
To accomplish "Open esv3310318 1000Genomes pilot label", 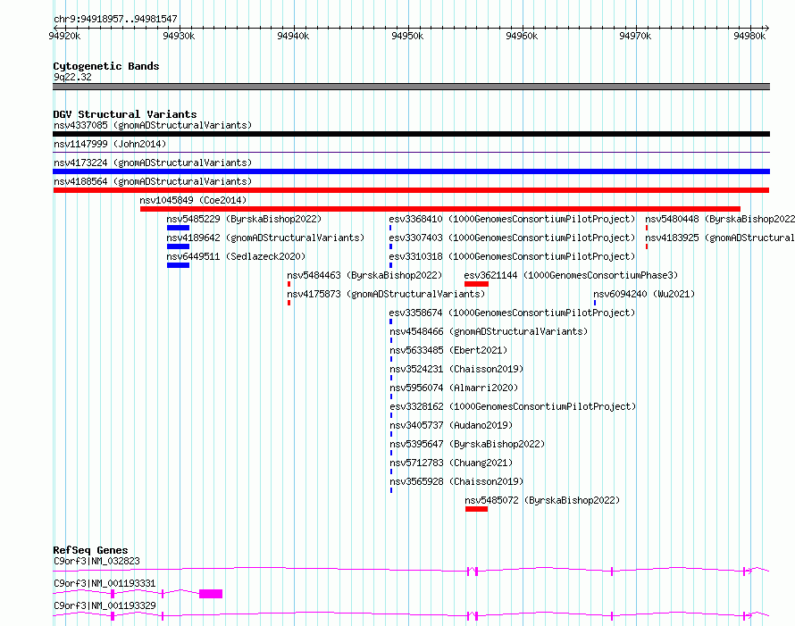I will [512, 256].
